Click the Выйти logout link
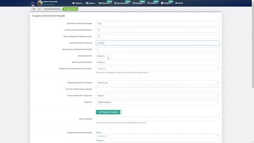Image resolution: width=254 pixels, height=143 pixels. coord(179,3)
